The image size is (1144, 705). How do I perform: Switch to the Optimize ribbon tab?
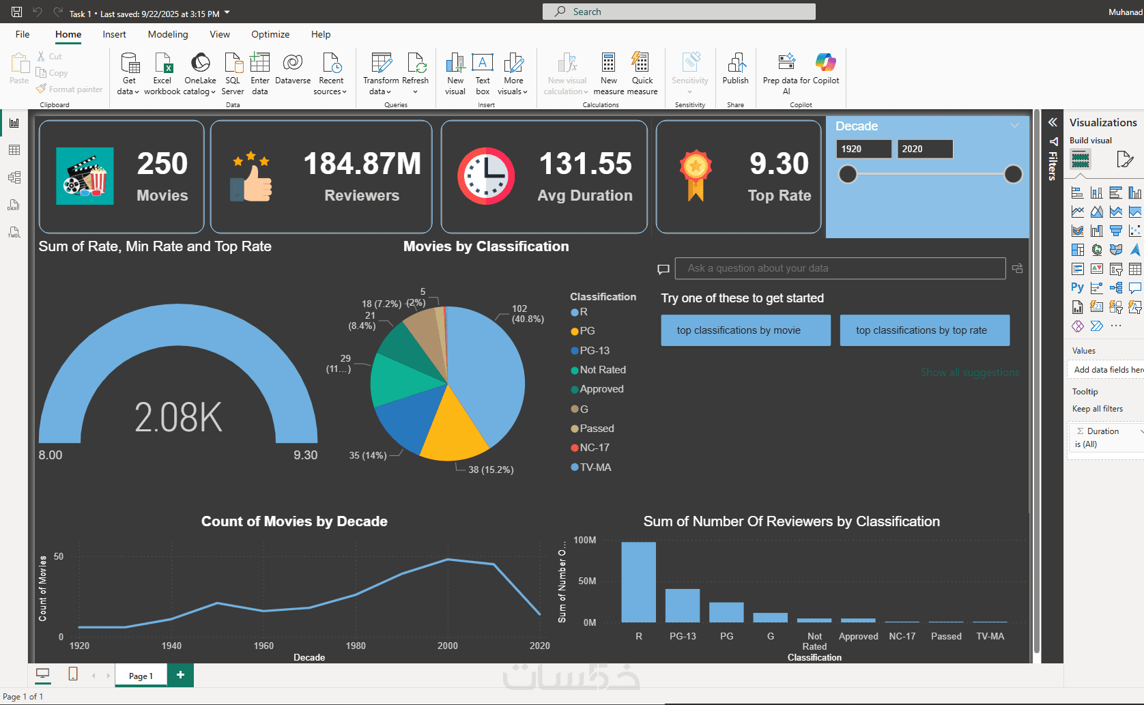(270, 34)
